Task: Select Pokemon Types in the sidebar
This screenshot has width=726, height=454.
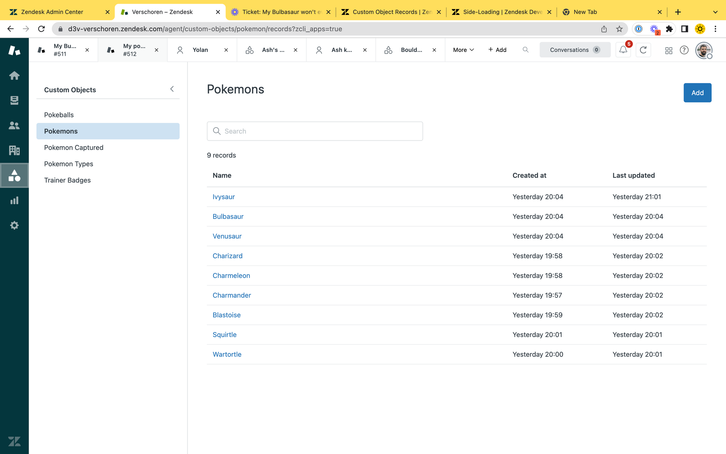Action: point(69,164)
